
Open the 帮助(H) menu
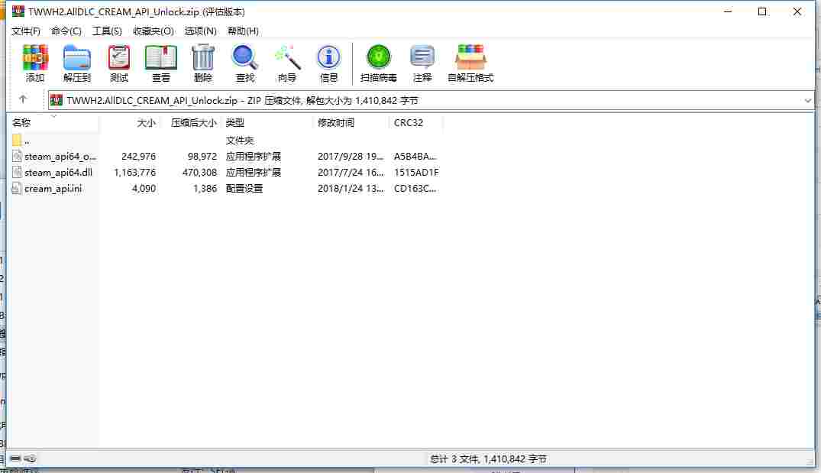[x=243, y=31]
